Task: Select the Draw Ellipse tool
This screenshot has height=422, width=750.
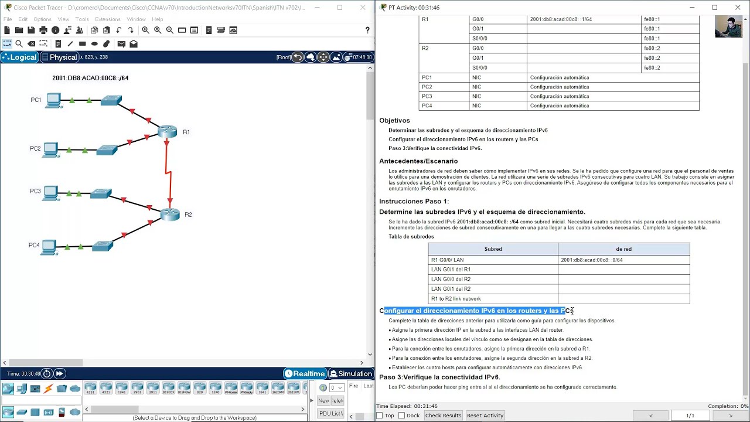Action: pos(94,43)
